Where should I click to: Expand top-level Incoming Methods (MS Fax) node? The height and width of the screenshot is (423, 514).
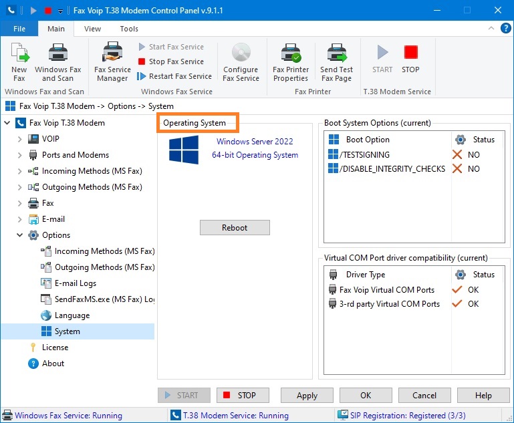pos(19,171)
